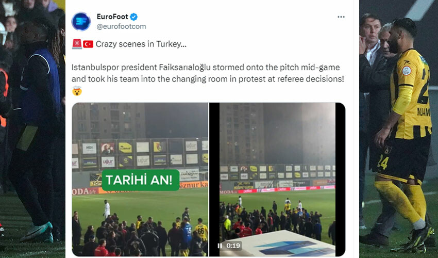Pause the video using the pause icon
Image resolution: width=438 pixels, height=258 pixels.
point(220,246)
